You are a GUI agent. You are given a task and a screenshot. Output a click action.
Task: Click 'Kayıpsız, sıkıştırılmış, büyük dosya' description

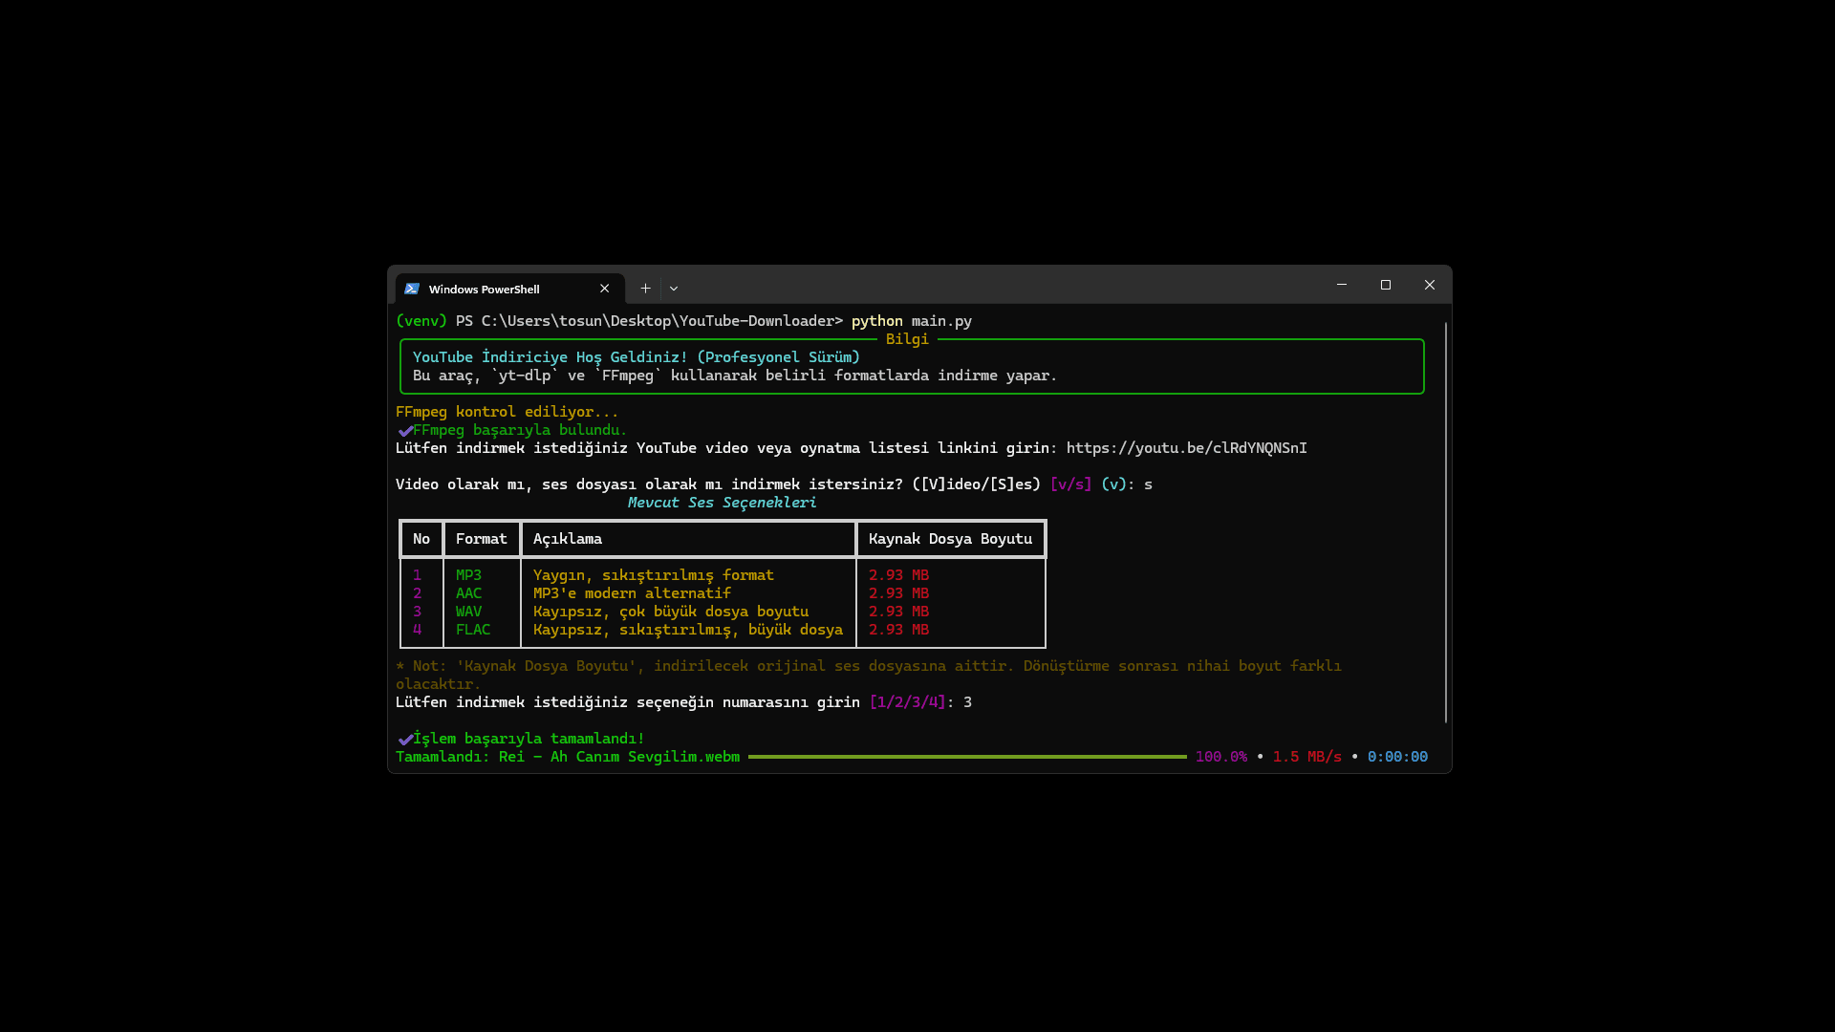click(688, 630)
